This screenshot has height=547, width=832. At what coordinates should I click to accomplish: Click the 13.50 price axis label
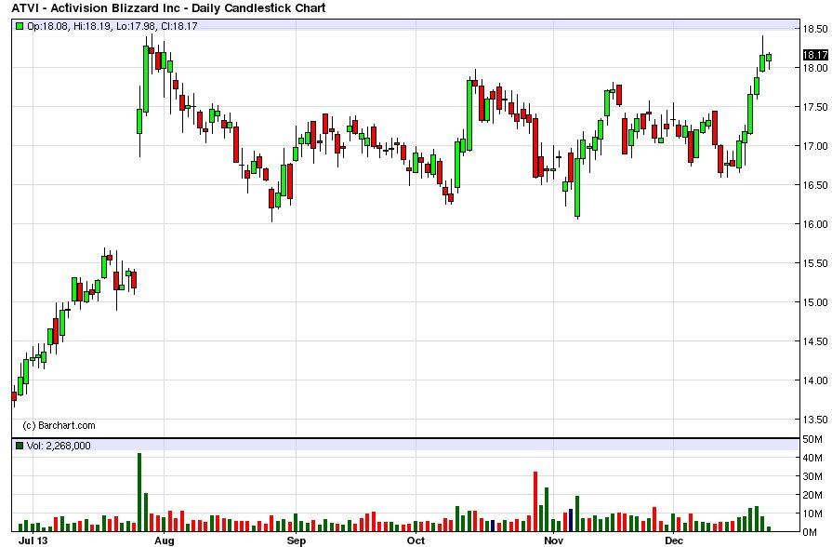tap(815, 419)
